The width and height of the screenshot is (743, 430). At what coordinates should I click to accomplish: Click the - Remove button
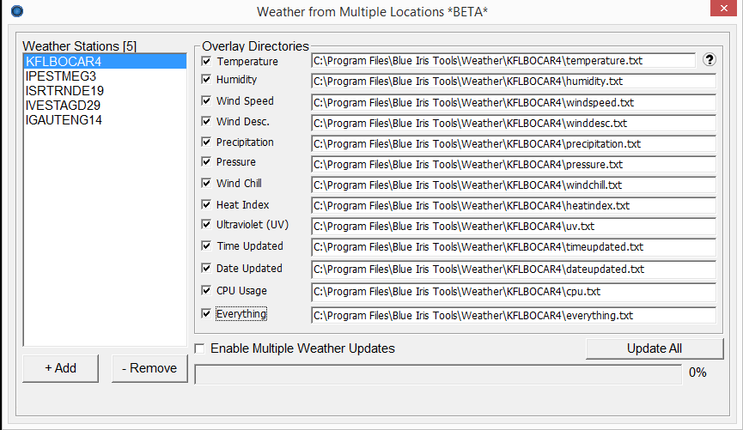point(149,368)
